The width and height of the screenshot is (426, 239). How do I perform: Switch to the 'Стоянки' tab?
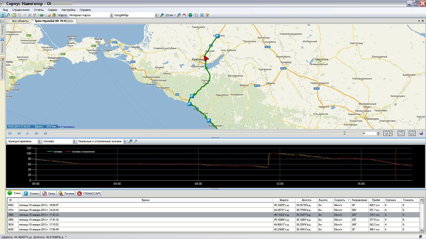pos(31,193)
